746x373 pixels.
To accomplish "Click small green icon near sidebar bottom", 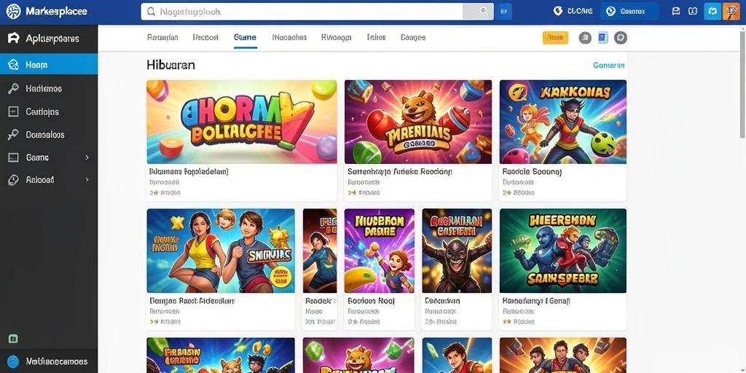I will 13,339.
